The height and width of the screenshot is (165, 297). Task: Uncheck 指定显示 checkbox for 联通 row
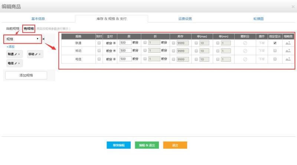pos(275,43)
